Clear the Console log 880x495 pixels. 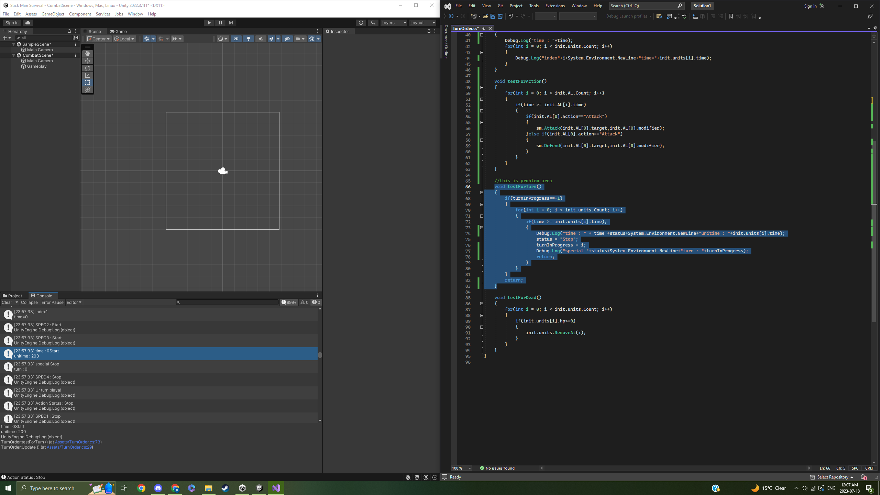(7, 302)
